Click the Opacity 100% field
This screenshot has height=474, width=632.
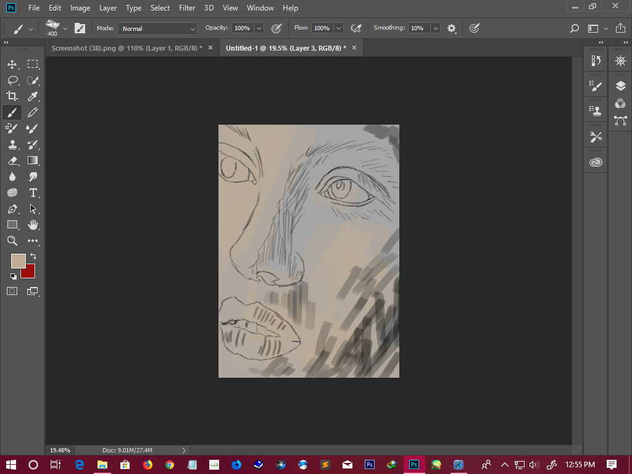click(243, 28)
